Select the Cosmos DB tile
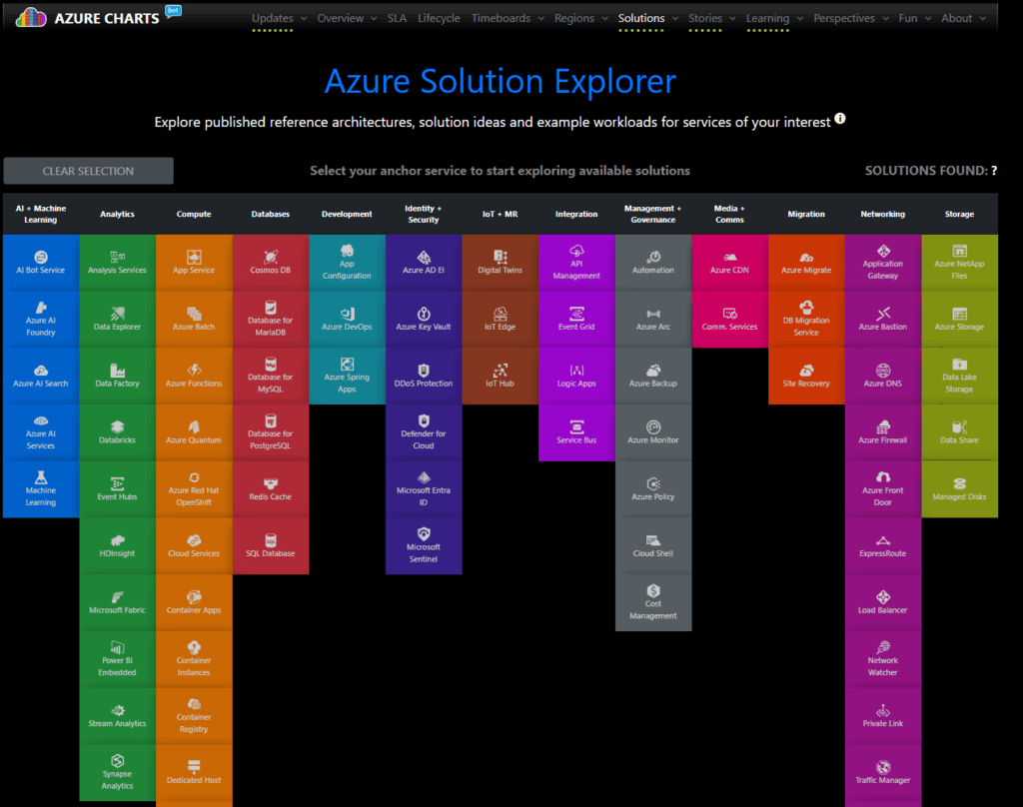 pos(270,263)
